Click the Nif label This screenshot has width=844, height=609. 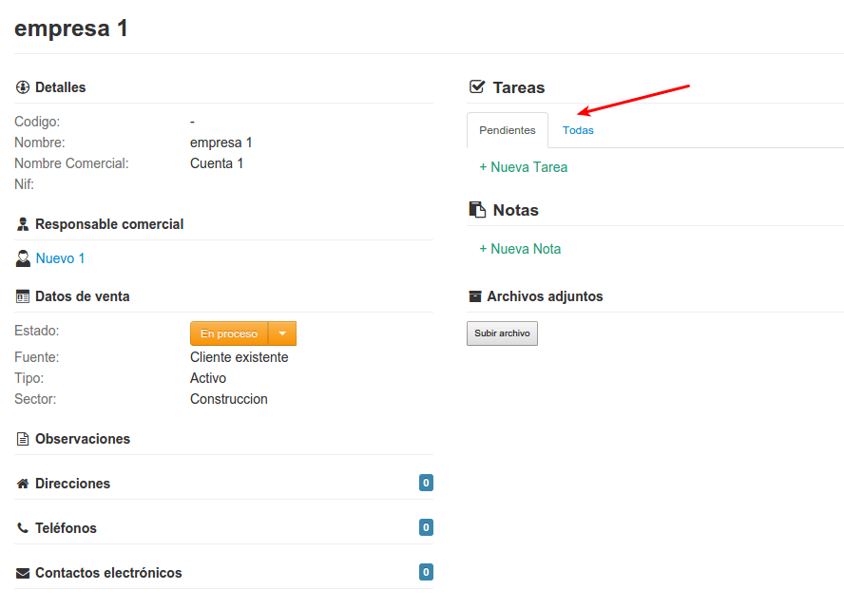coord(24,184)
